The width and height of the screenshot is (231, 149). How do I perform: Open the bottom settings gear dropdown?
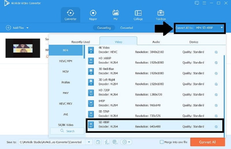(x=126, y=142)
